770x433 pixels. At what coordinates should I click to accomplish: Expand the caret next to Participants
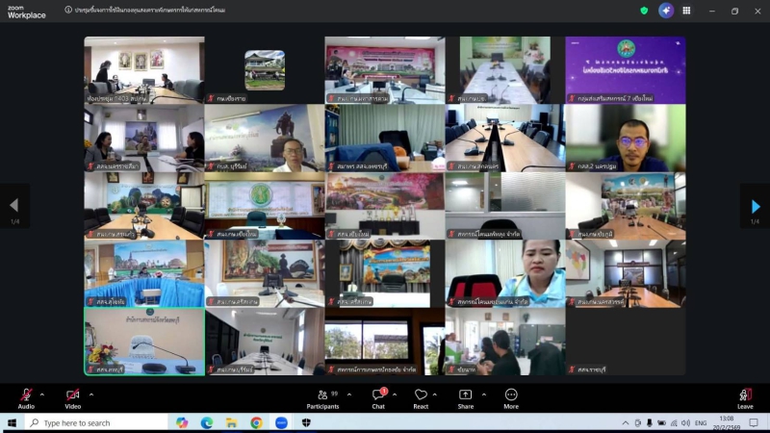tap(348, 394)
